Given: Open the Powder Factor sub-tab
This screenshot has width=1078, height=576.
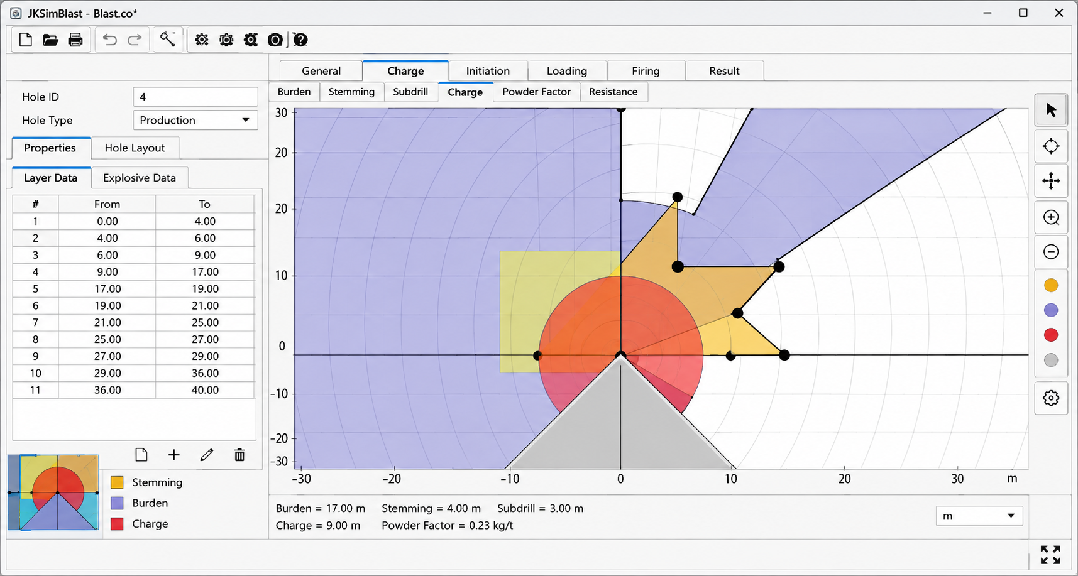Looking at the screenshot, I should (x=536, y=92).
